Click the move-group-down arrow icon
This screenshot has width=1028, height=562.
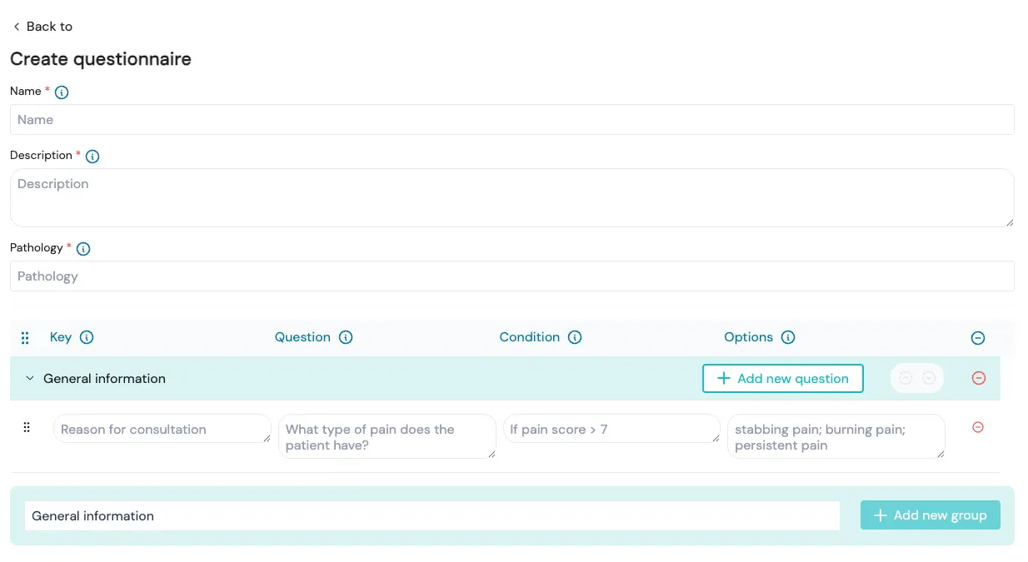click(929, 378)
